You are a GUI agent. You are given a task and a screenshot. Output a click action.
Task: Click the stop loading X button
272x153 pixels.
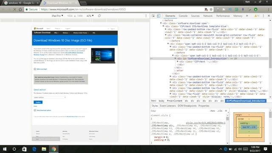click(15, 9)
